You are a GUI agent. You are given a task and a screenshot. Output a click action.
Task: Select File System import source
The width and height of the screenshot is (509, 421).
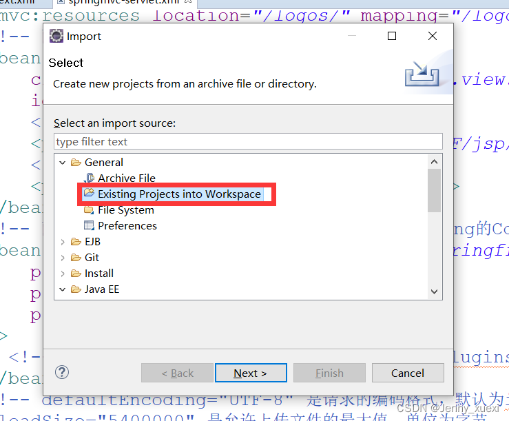[x=126, y=210]
